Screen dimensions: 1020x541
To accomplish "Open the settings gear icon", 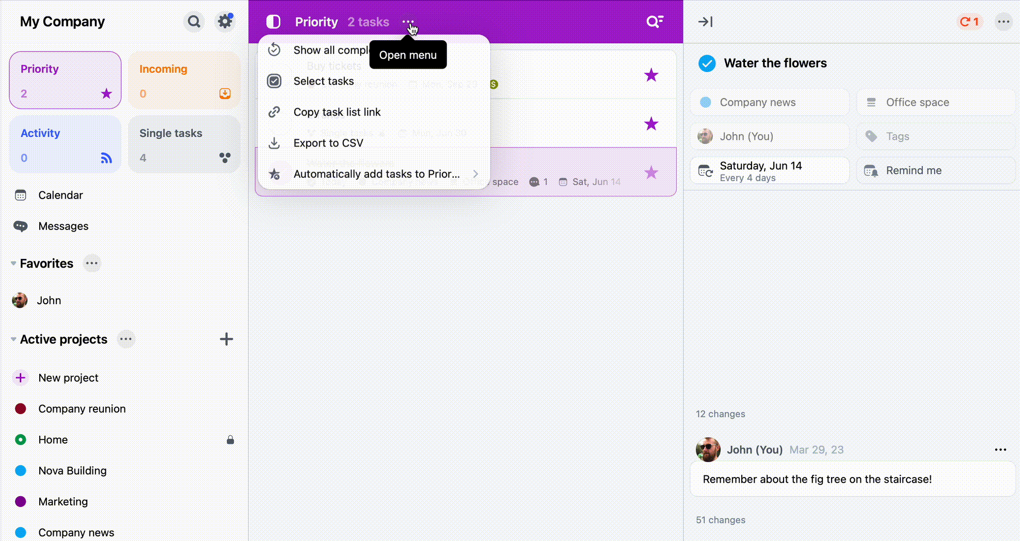I will pyautogui.click(x=225, y=22).
